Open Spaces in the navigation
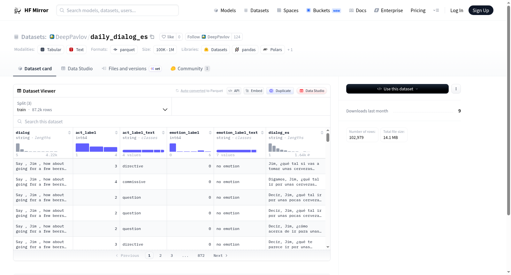 [x=288, y=11]
